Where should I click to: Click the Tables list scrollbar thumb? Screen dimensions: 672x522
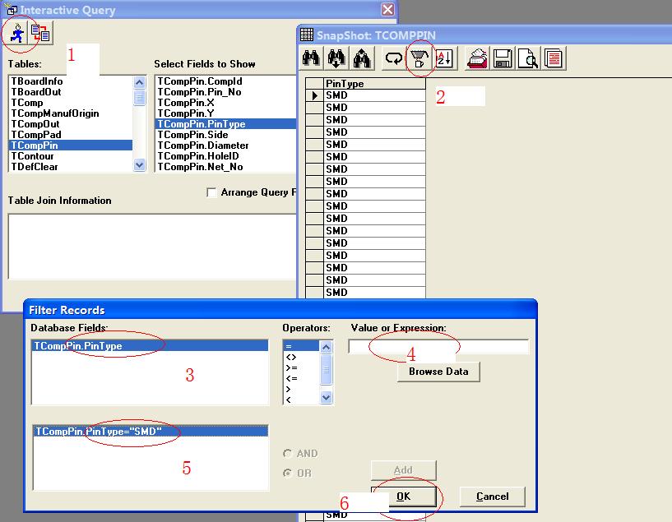point(139,97)
